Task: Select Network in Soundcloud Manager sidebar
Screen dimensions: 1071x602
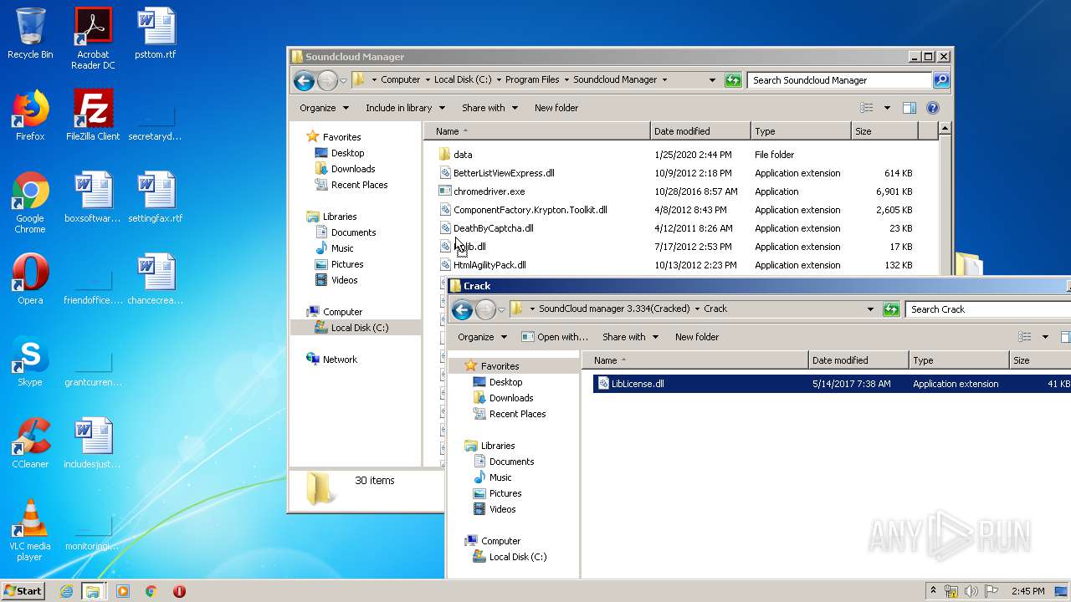Action: pyautogui.click(x=340, y=360)
